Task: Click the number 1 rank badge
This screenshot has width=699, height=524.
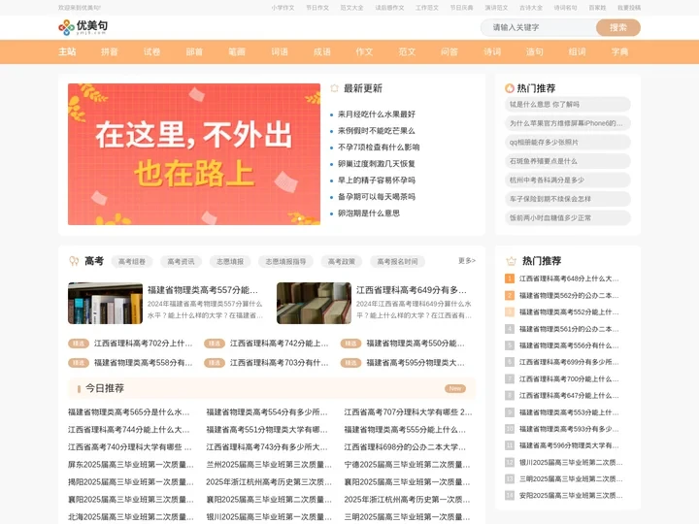Action: tap(510, 278)
